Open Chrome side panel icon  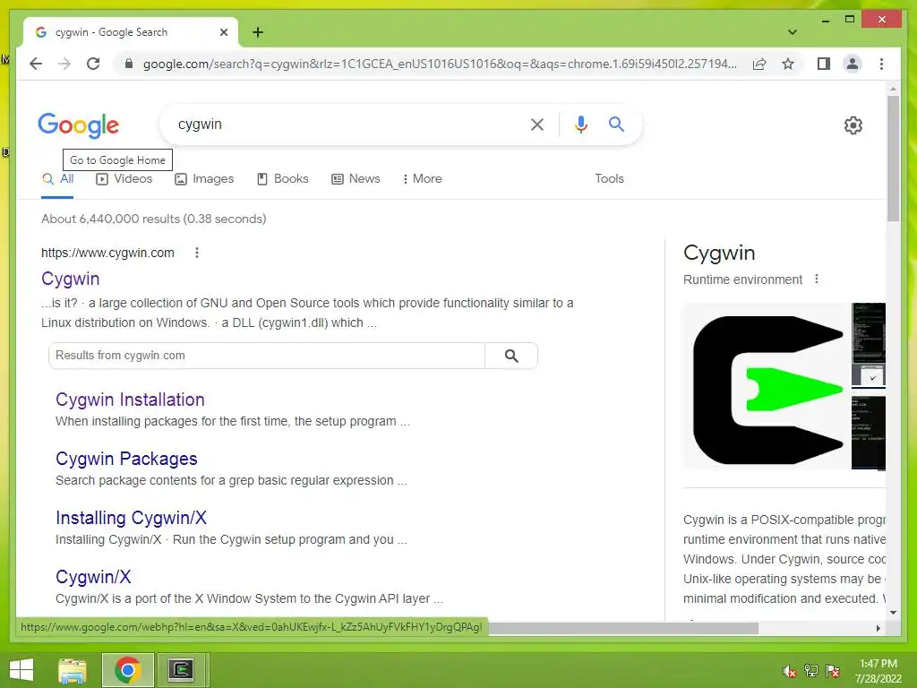[x=824, y=64]
